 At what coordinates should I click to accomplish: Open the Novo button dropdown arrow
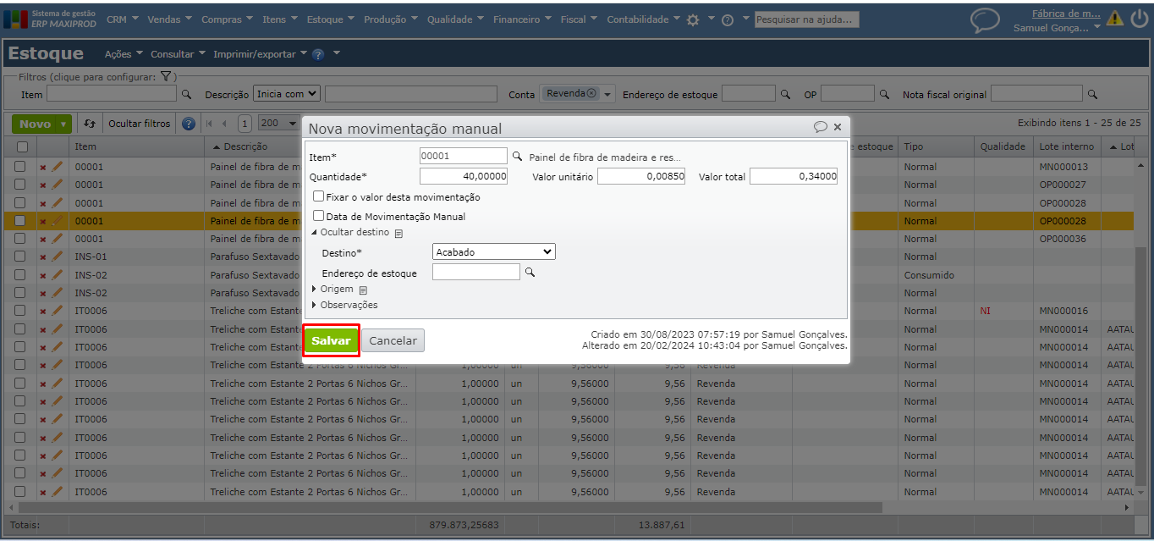click(x=63, y=124)
